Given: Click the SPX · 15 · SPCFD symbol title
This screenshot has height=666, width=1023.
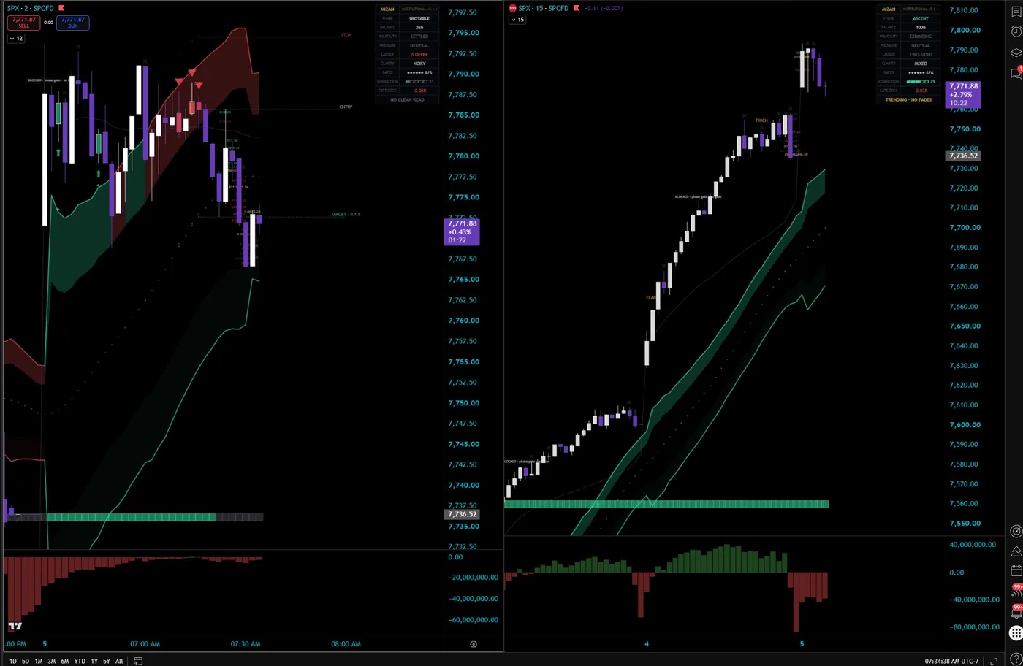Looking at the screenshot, I should click(544, 8).
